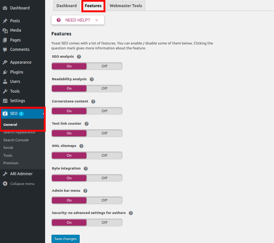
Task: Open ARI Adminer menu link
Action: (21, 174)
